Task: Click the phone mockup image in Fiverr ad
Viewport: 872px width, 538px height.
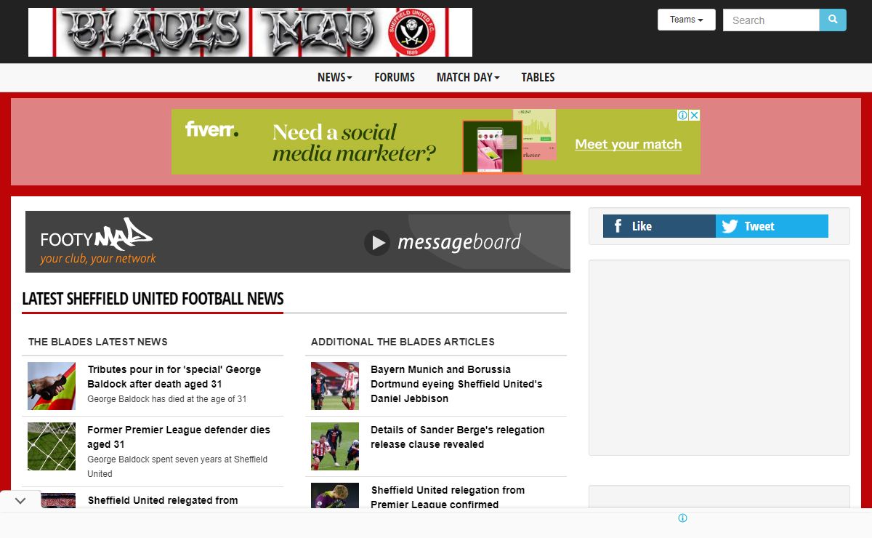Action: (492, 147)
